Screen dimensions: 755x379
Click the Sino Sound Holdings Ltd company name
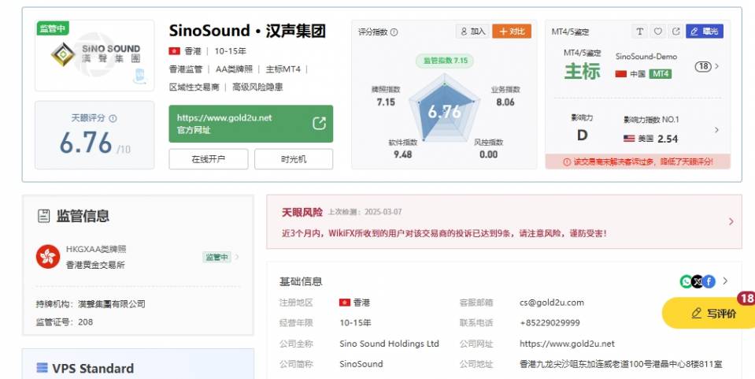tap(389, 344)
